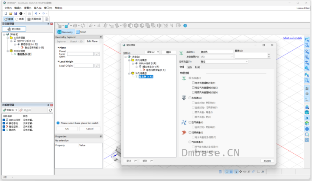Enable 用空气传递强制对流 checkbox

point(193,87)
